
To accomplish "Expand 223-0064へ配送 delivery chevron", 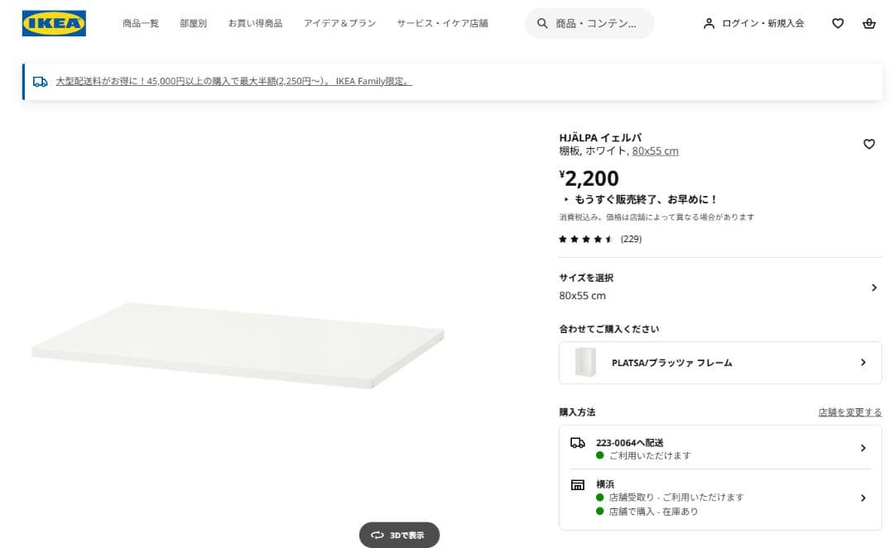I will pyautogui.click(x=863, y=448).
